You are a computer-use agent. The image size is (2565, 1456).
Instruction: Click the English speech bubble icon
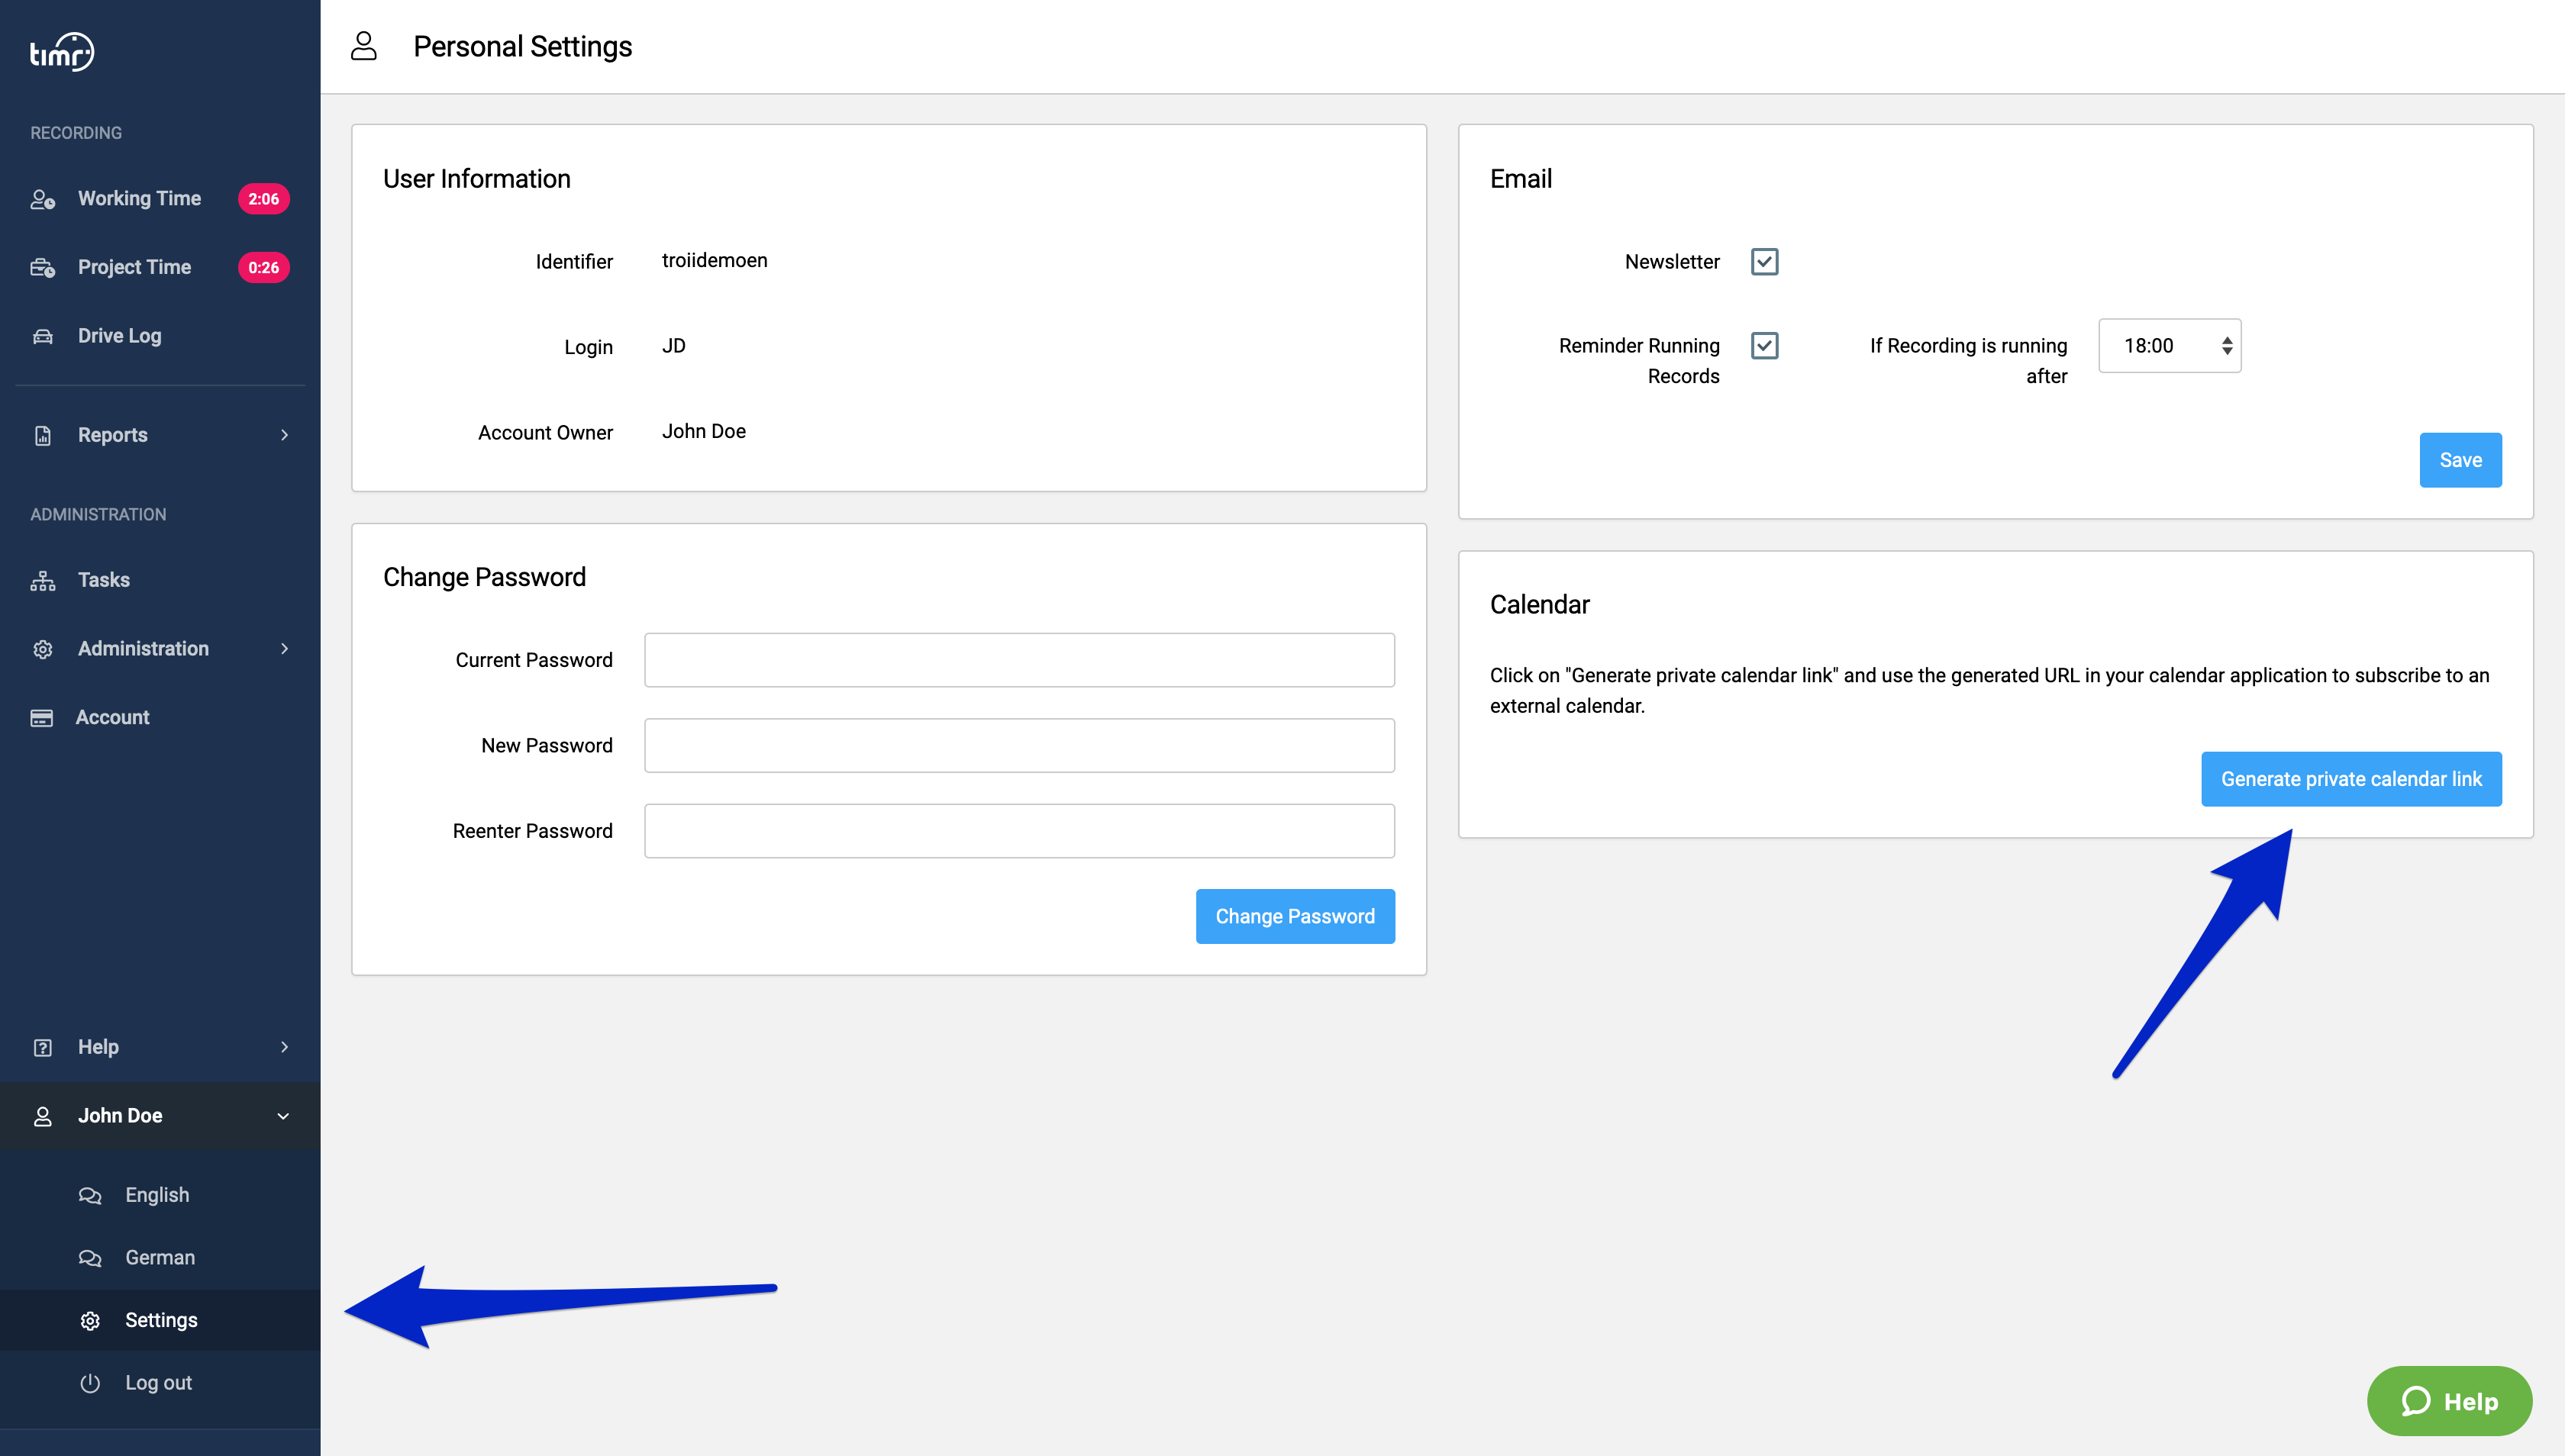click(x=90, y=1195)
